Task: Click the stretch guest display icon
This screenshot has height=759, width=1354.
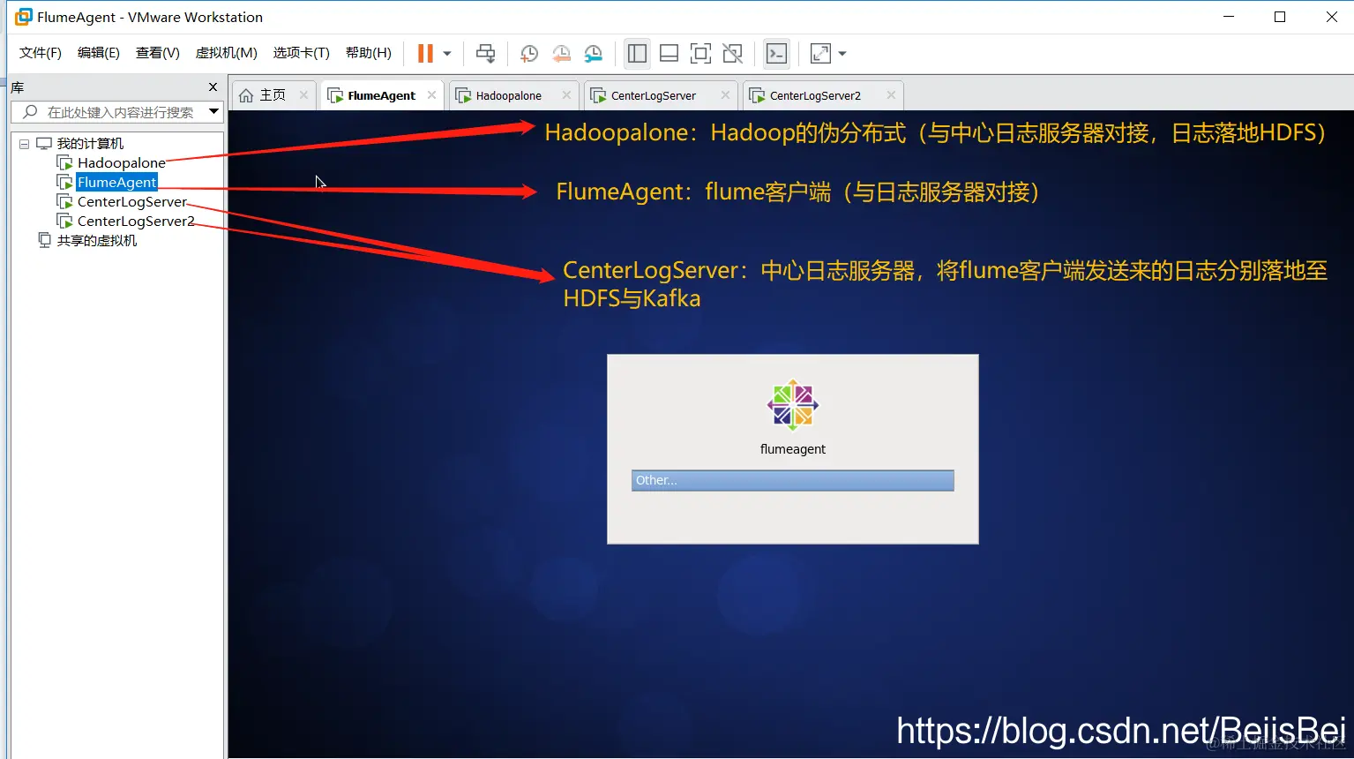Action: (x=820, y=53)
